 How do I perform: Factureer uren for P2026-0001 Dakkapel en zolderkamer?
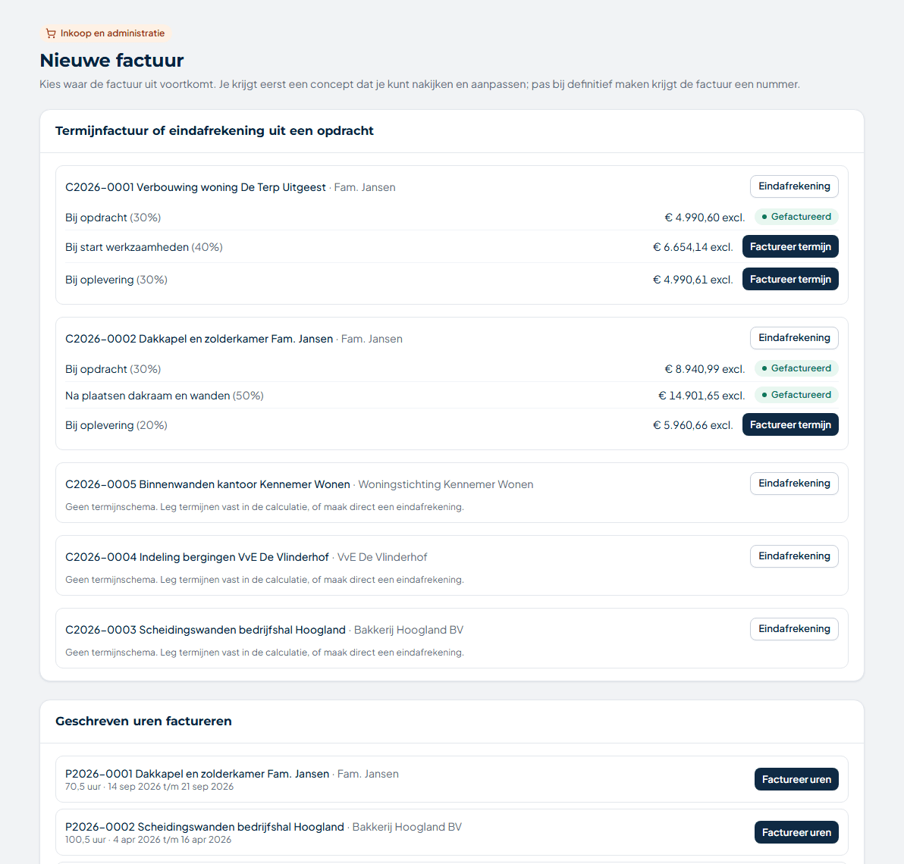coord(796,779)
